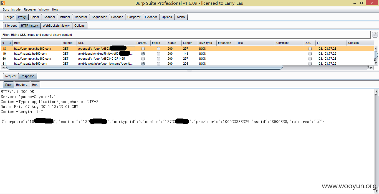Image resolution: width=379 pixels, height=194 pixels.
Task: Select URL /openapi/v1/user/yd503401271495
Action: click(x=102, y=59)
